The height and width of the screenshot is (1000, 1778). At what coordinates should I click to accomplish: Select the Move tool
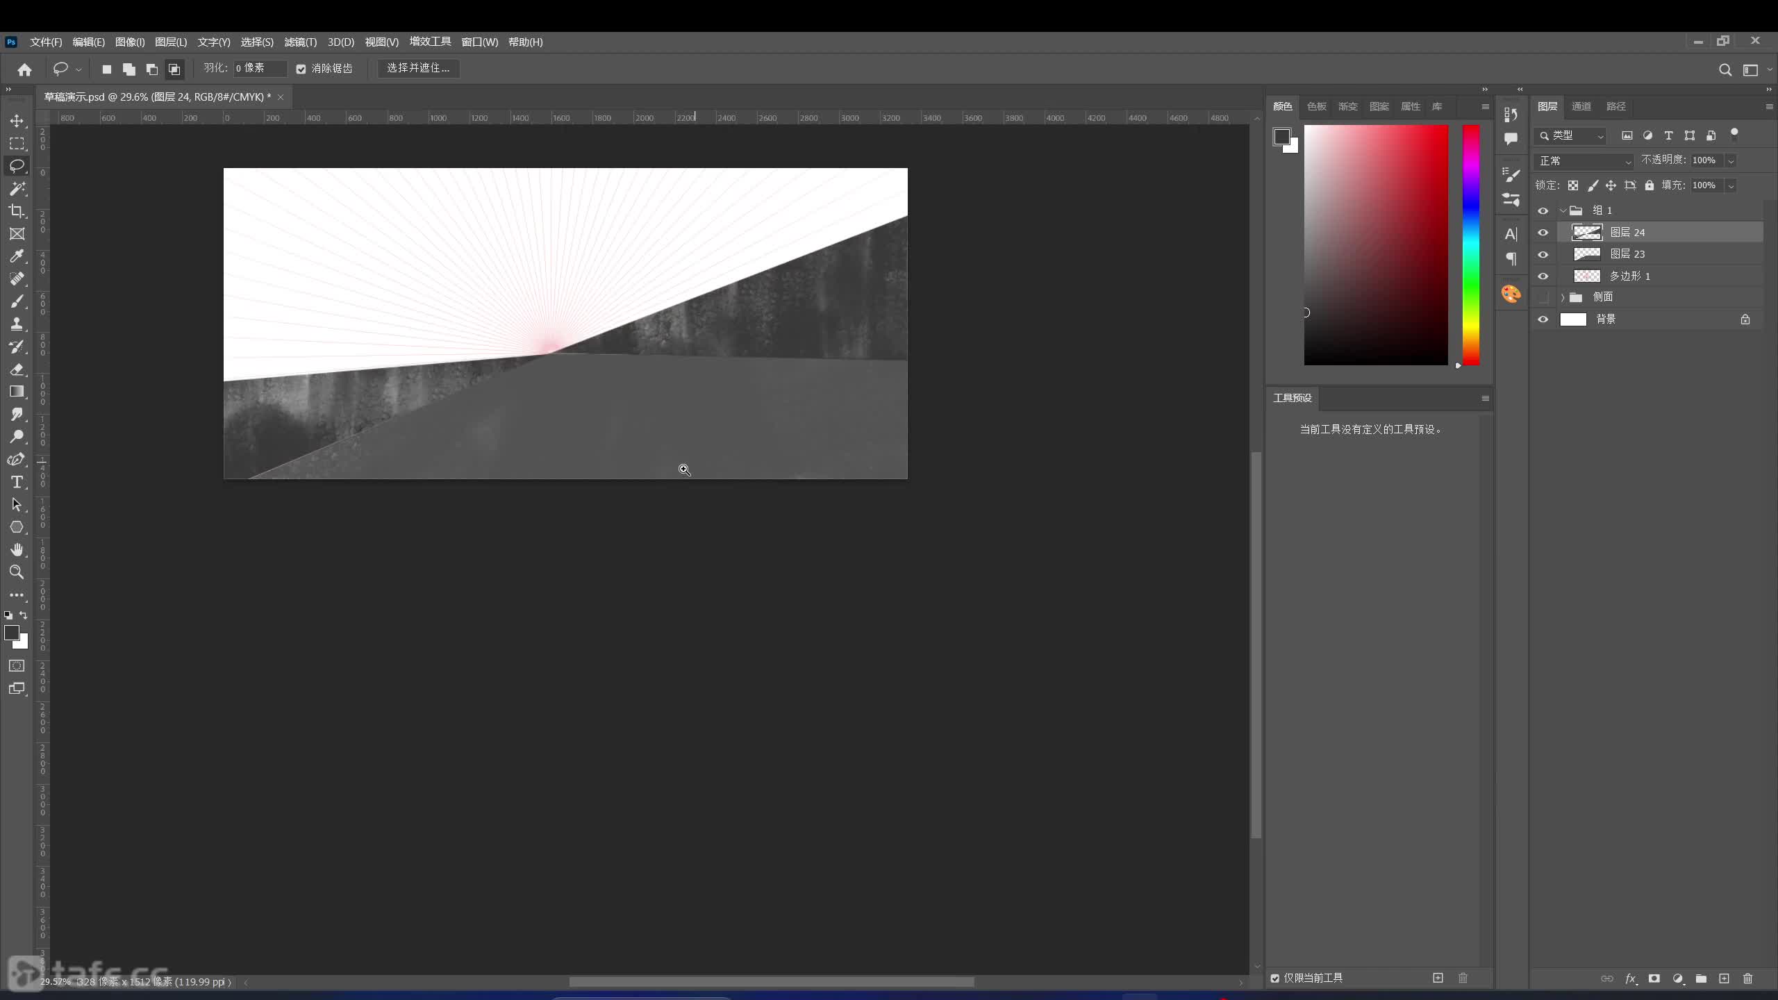pyautogui.click(x=17, y=121)
